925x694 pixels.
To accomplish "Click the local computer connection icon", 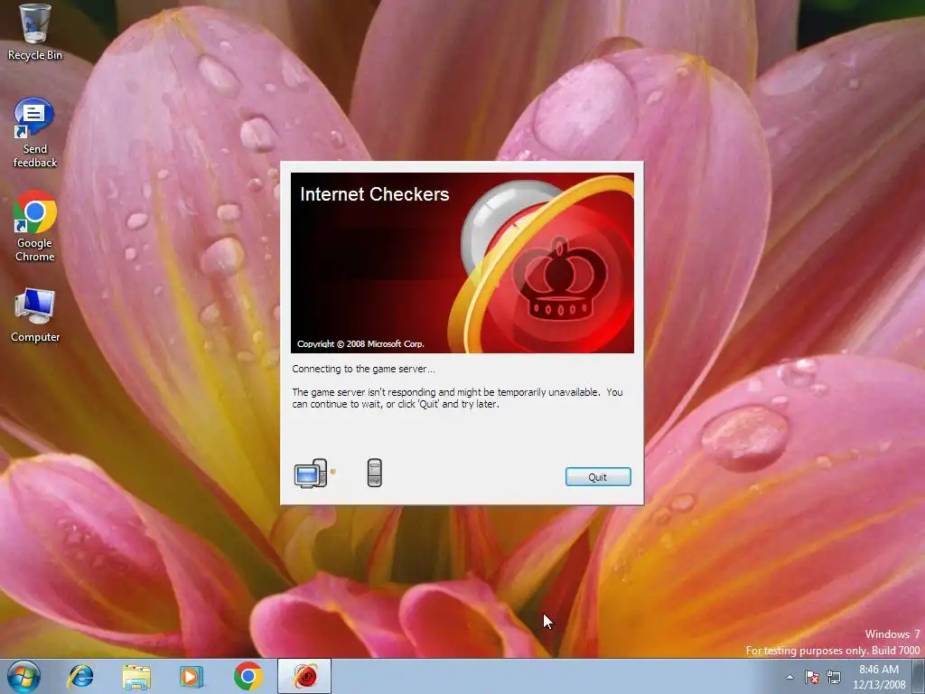I will point(311,474).
